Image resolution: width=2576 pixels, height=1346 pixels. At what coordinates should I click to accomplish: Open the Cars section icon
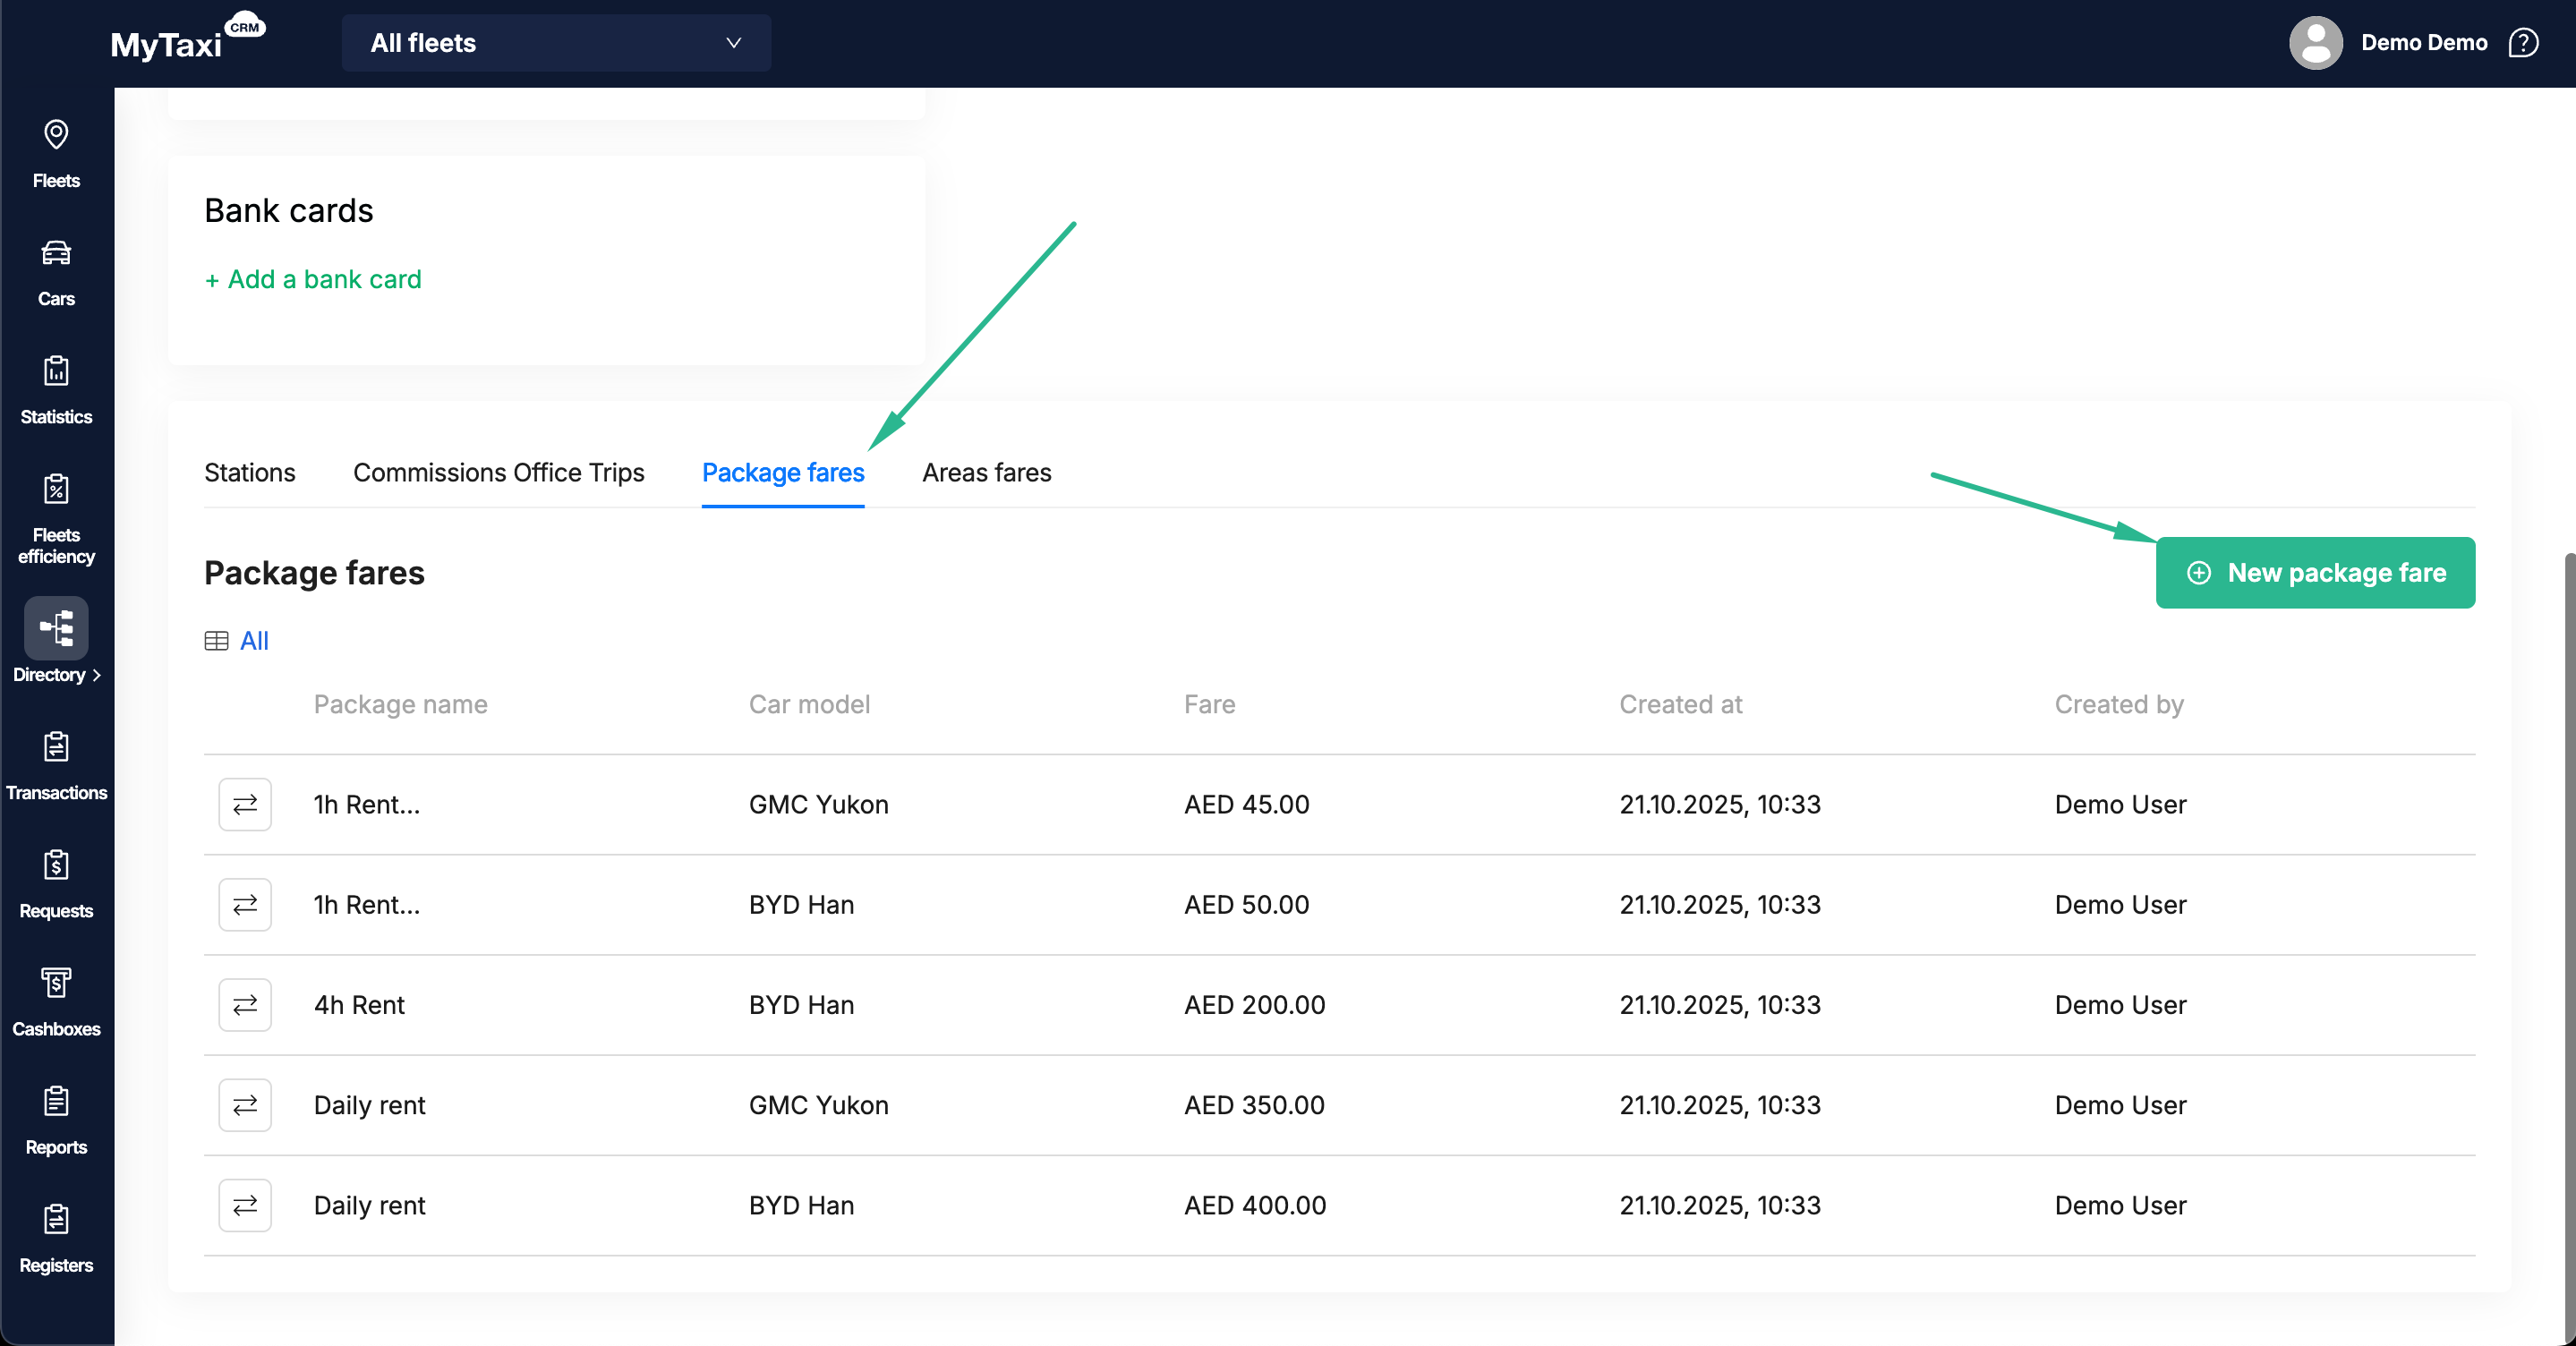click(x=56, y=253)
